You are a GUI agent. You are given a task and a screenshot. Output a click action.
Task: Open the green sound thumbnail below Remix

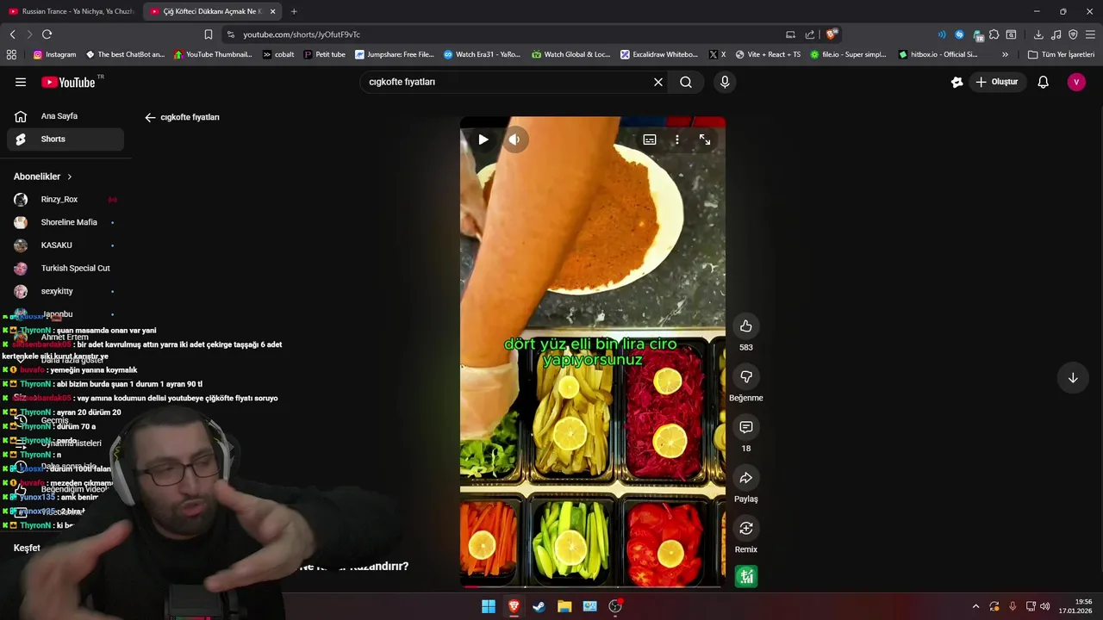(746, 577)
